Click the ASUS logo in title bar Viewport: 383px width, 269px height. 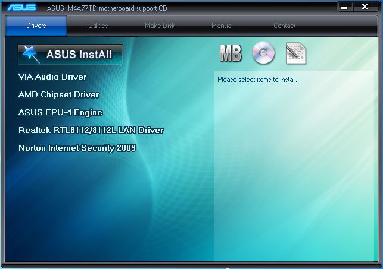pos(21,8)
